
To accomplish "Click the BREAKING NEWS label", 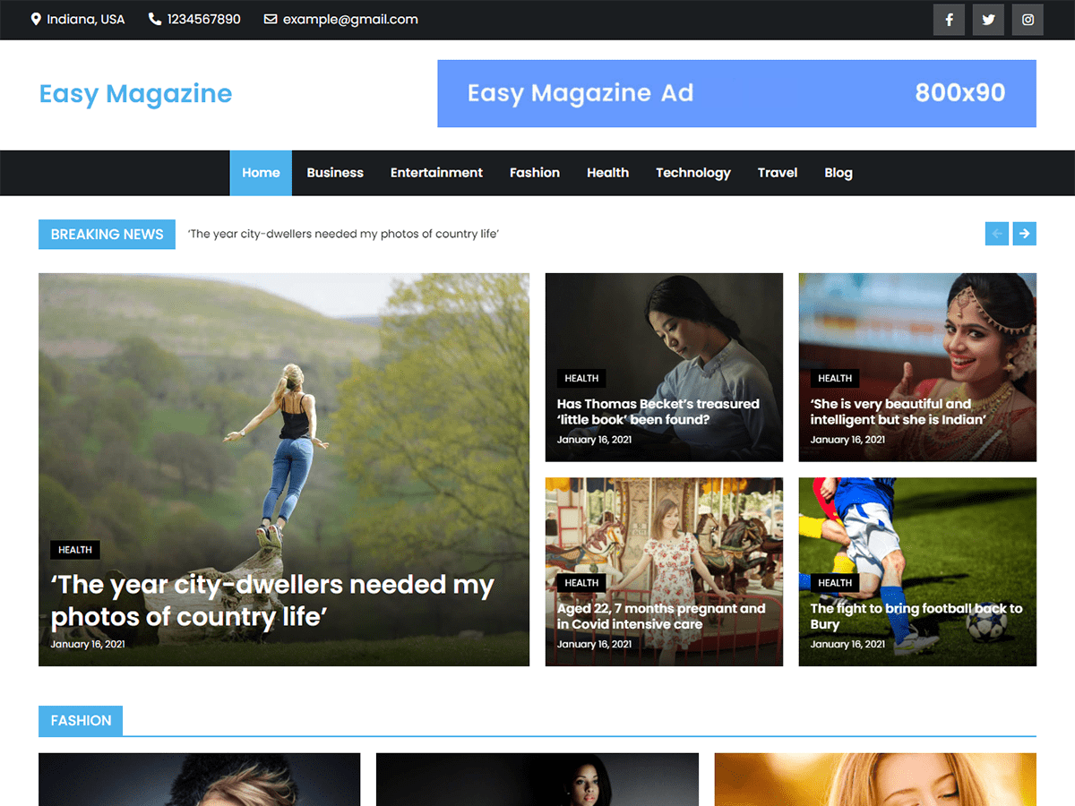I will tap(107, 234).
